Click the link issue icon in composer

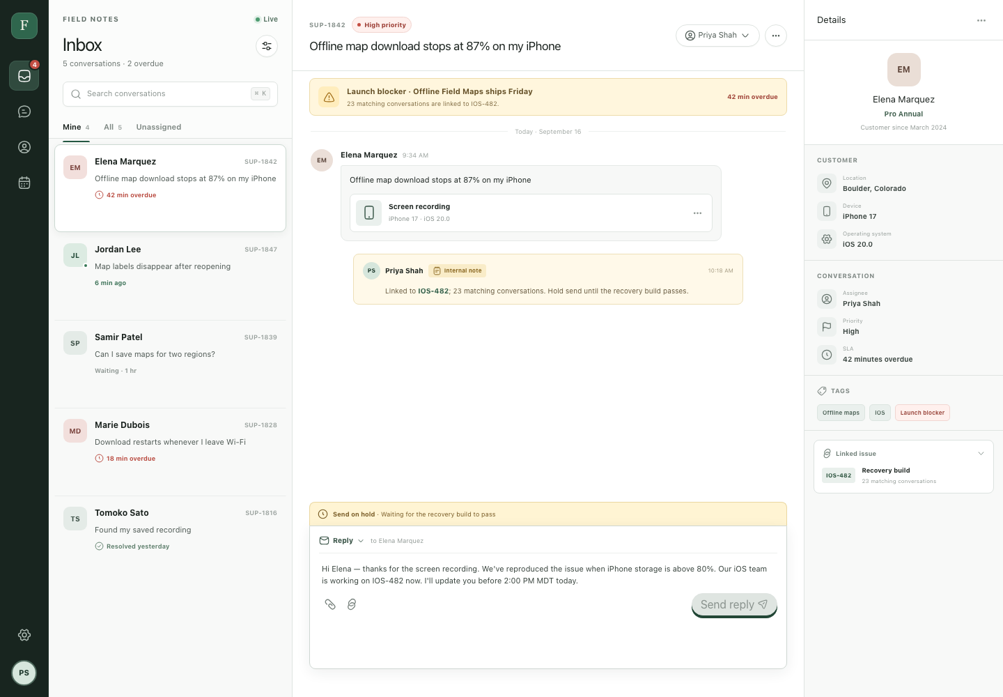(x=352, y=604)
